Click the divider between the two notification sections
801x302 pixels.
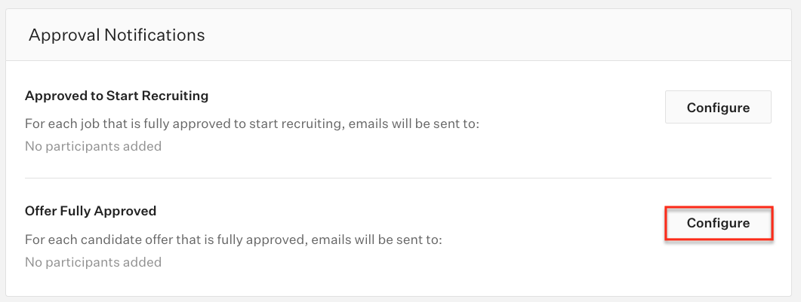coord(398,178)
